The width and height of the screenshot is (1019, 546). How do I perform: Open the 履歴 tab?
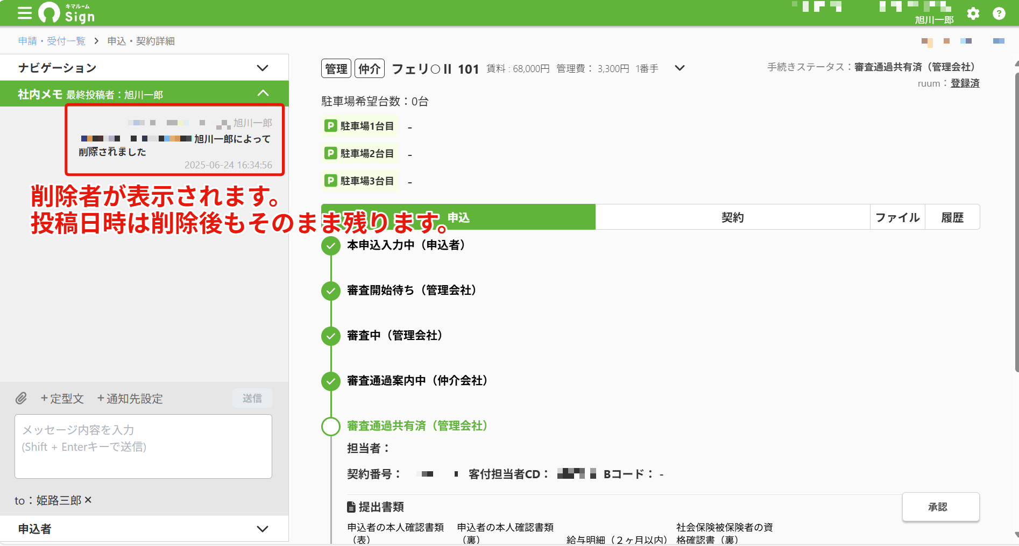[952, 217]
